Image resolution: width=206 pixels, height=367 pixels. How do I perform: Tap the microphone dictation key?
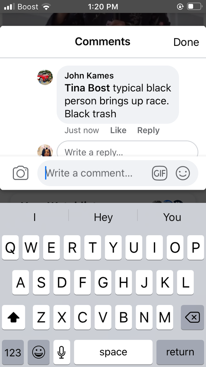61,352
